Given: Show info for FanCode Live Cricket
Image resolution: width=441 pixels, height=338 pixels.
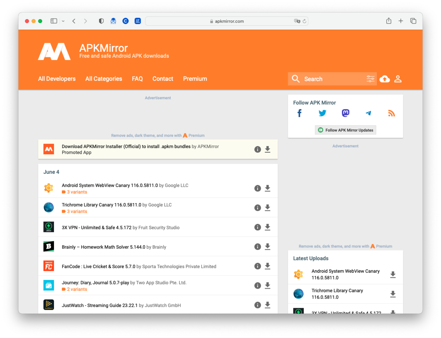Looking at the screenshot, I should pyautogui.click(x=258, y=266).
